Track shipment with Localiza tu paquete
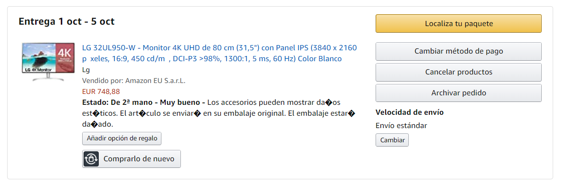Viewport: 575px width, 185px height. coord(459,24)
